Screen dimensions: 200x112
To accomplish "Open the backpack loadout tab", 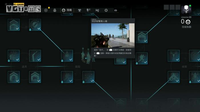I will (55, 10).
